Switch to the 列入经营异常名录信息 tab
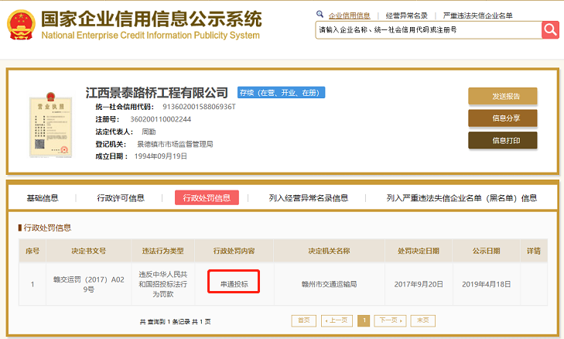The image size is (564, 339). click(309, 198)
